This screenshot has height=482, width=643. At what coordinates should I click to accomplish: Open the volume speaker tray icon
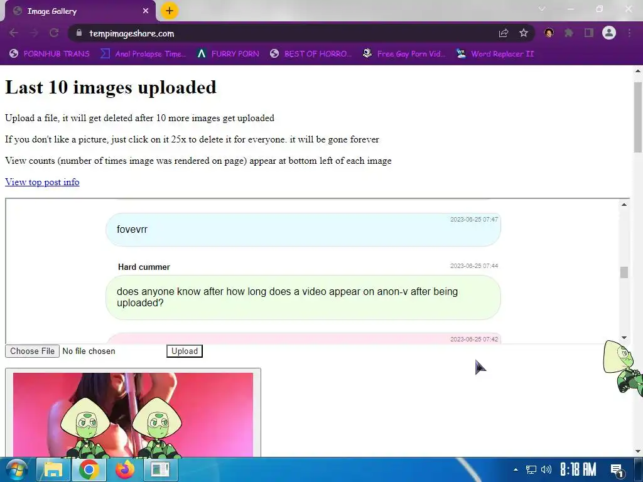coord(546,469)
